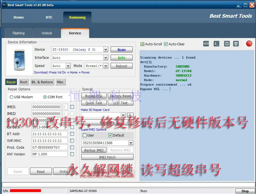
Task: Click 'SAMSUNG GT-I9300' status bar text
Action: point(83,191)
